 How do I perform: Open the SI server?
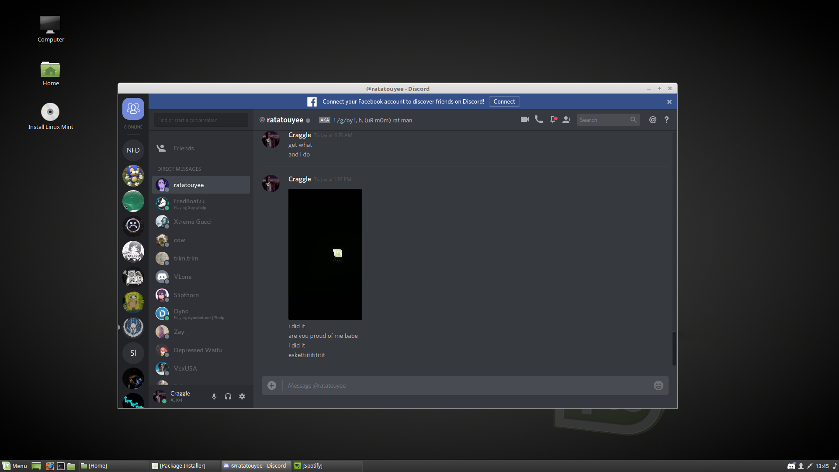click(x=133, y=353)
